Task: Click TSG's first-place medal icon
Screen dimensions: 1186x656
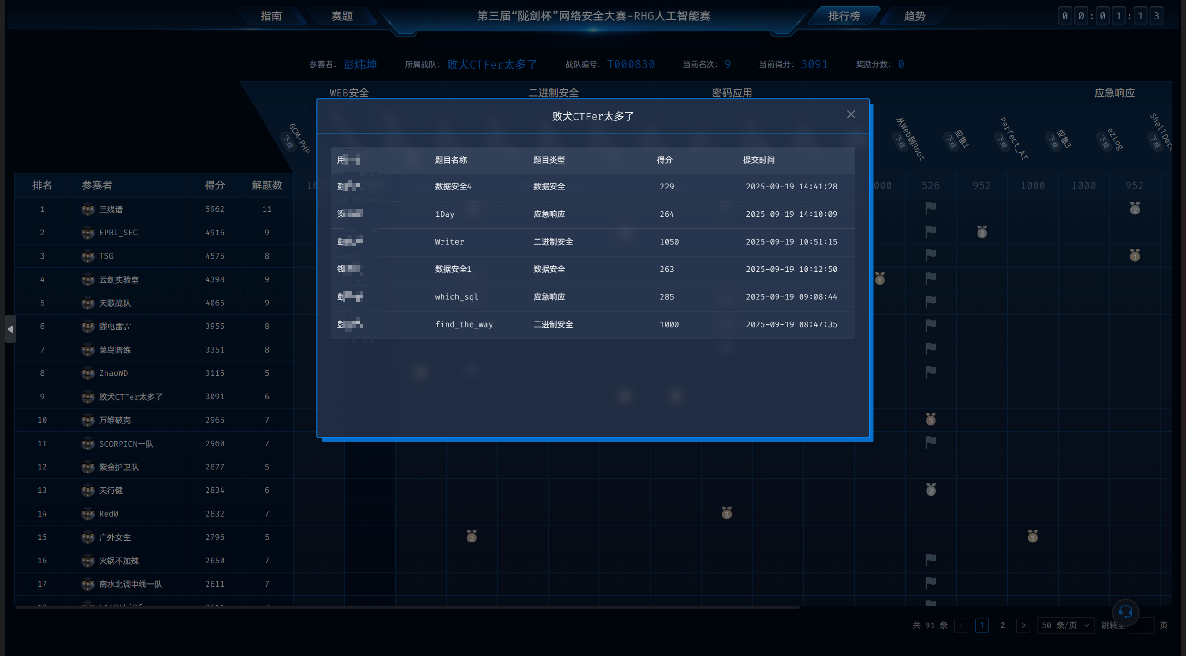Action: (1135, 255)
